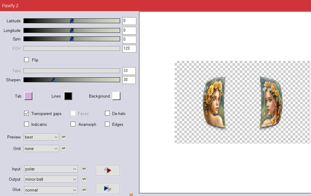Click the Latitude value input field
This screenshot has height=196, width=311.
[129, 21]
